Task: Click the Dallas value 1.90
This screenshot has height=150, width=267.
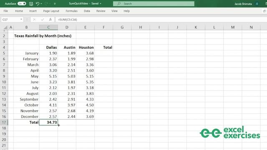Action: [x=48, y=53]
